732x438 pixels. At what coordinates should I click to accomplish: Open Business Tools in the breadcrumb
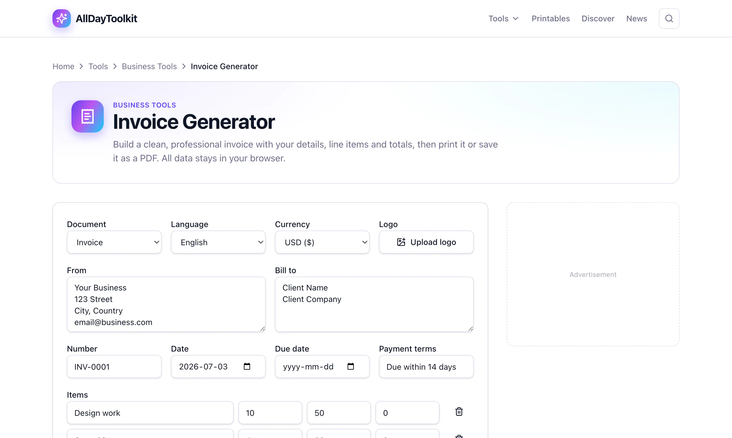pyautogui.click(x=149, y=66)
